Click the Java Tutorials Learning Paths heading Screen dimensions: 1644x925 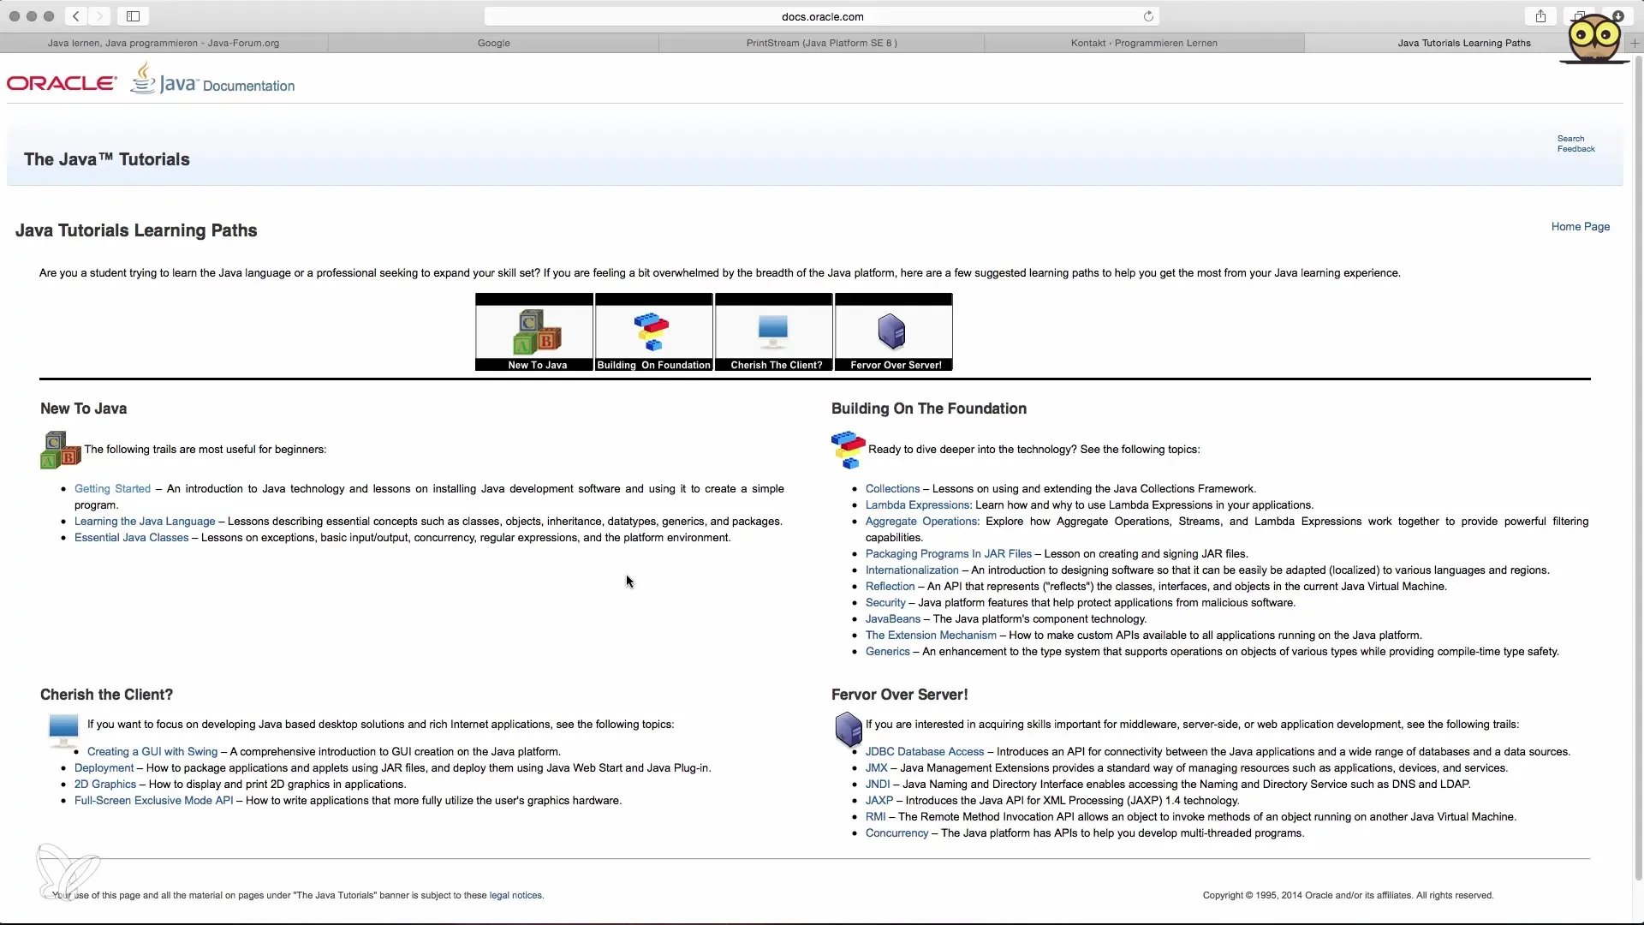[x=136, y=230]
